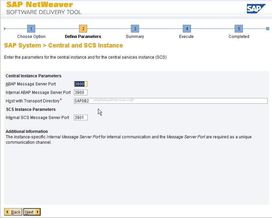
Task: Click the 'Additional Information' heading
Action: (27, 132)
